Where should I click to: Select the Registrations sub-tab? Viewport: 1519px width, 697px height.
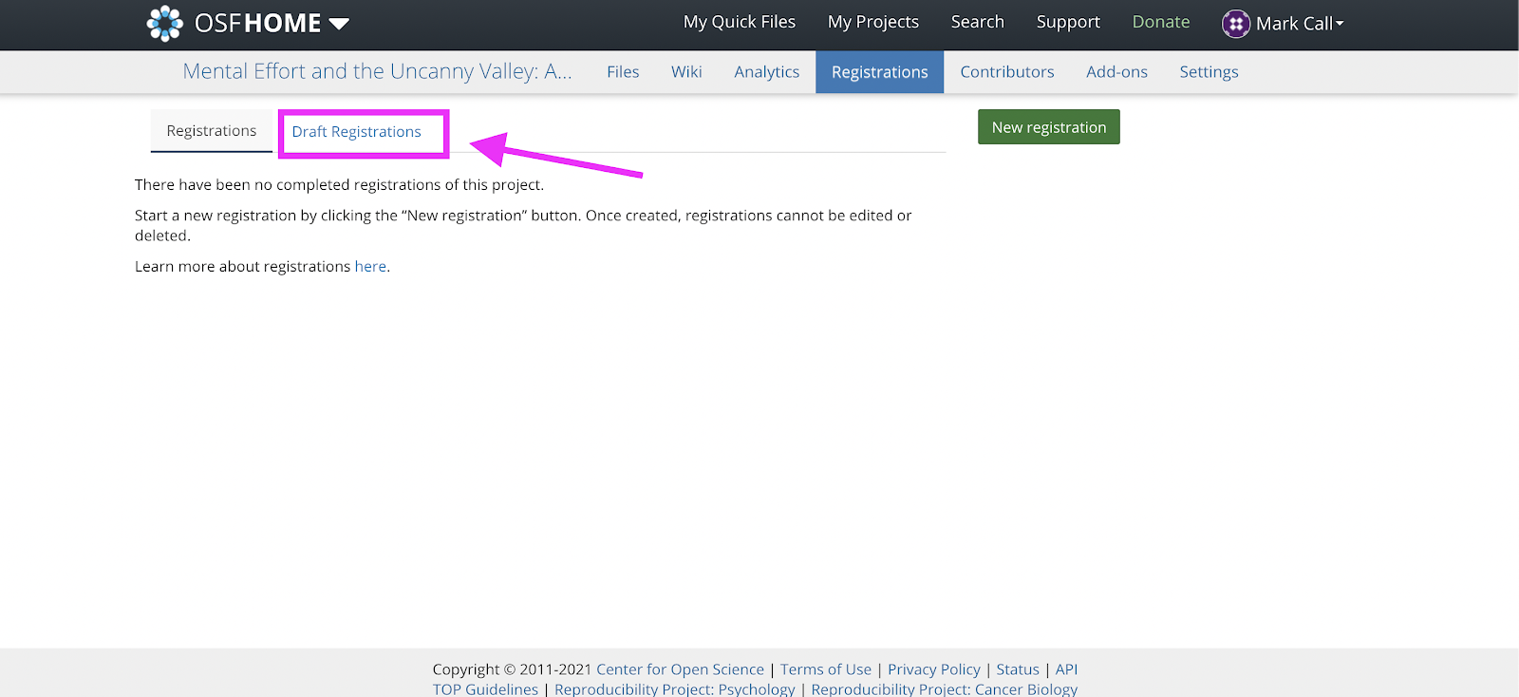tap(212, 131)
